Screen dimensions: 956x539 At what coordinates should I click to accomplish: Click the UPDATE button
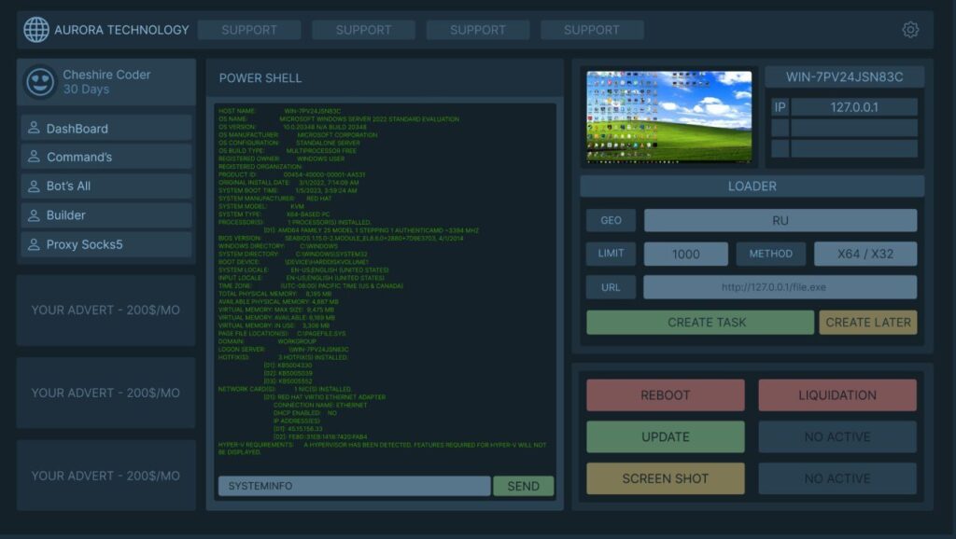tap(665, 436)
